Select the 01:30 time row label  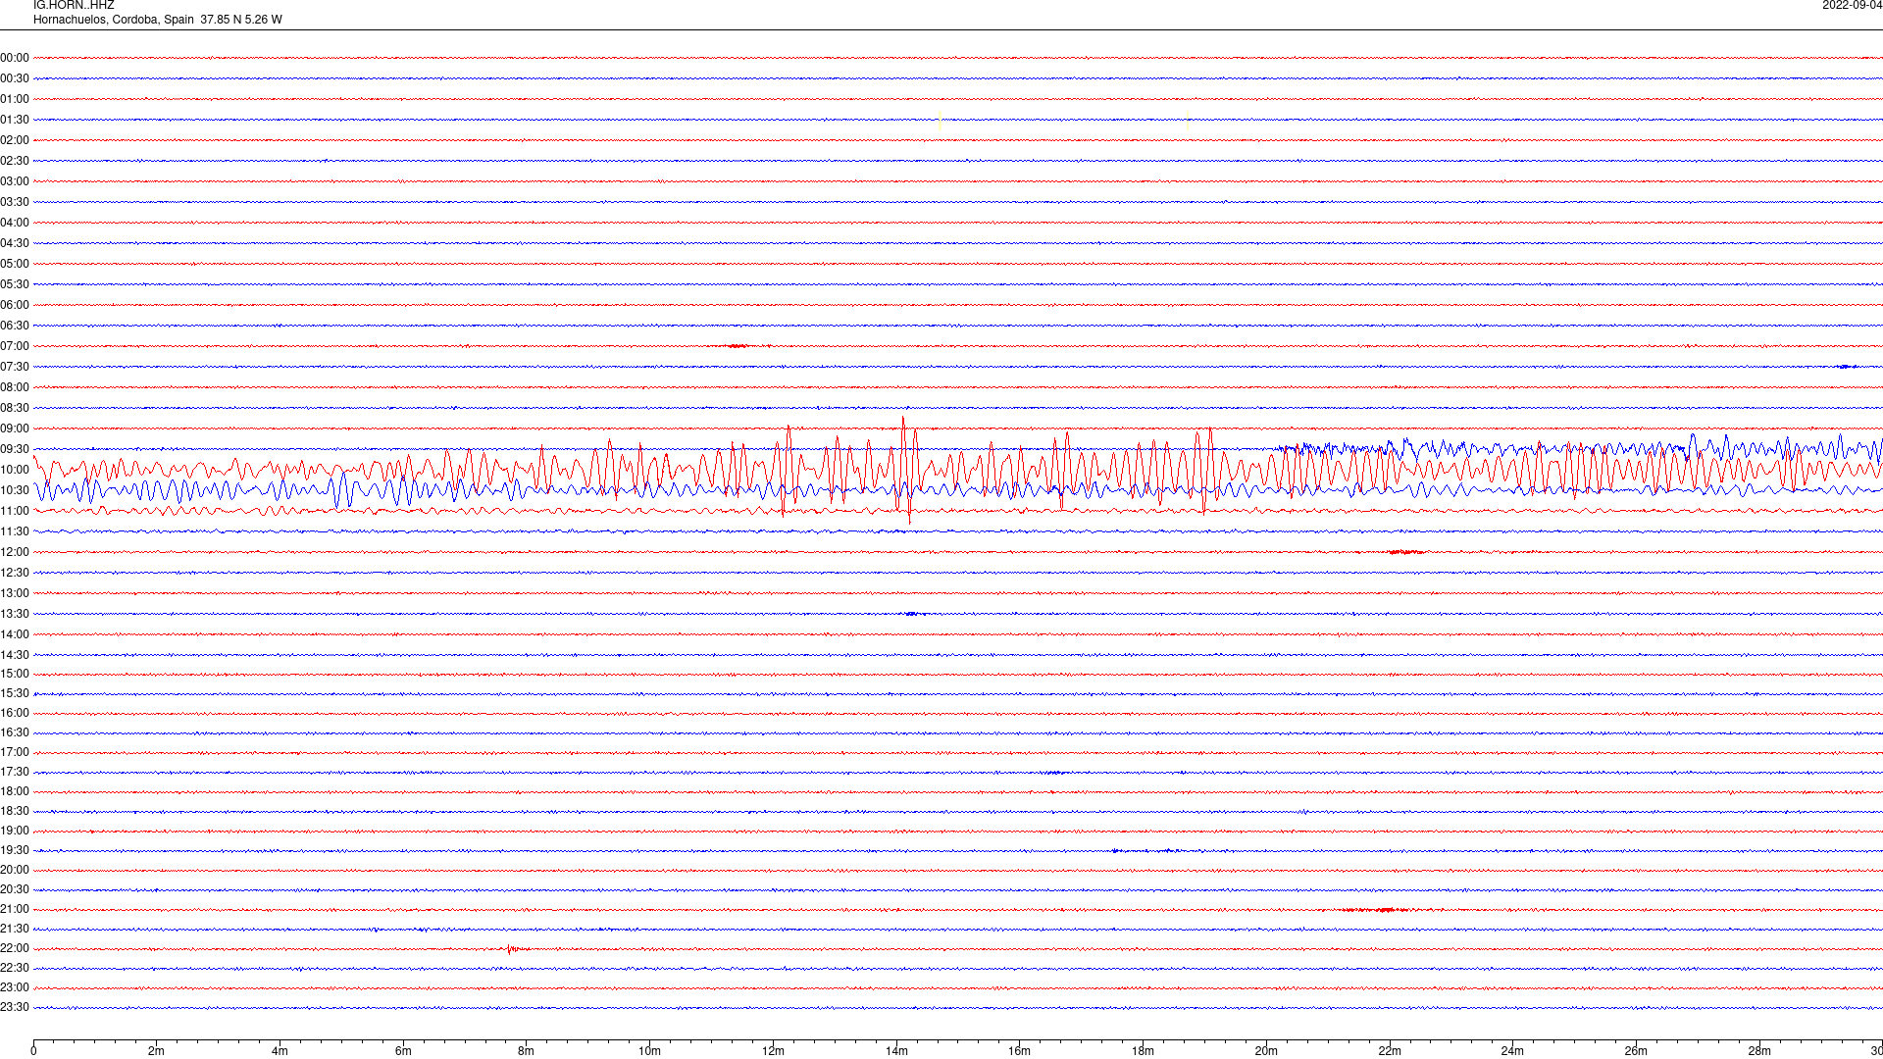click(15, 120)
